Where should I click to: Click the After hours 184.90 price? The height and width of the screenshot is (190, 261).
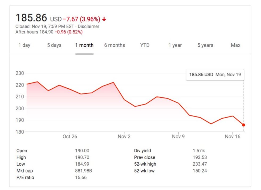tap(46, 32)
